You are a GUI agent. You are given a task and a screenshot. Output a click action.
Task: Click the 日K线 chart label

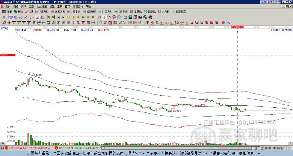(x=4, y=28)
